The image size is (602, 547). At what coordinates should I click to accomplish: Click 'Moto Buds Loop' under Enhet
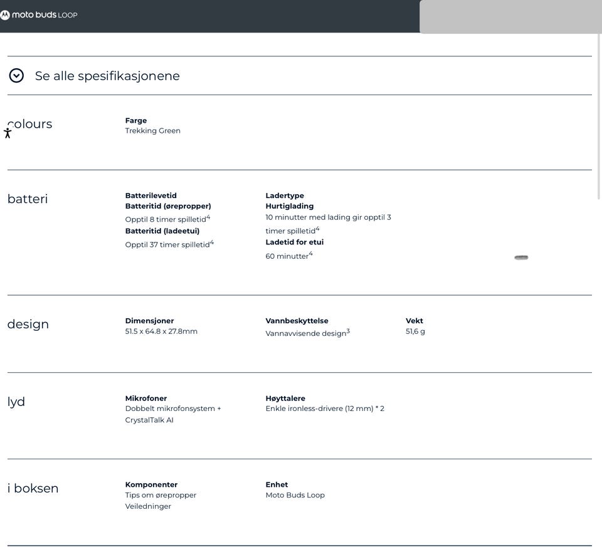[x=295, y=495]
